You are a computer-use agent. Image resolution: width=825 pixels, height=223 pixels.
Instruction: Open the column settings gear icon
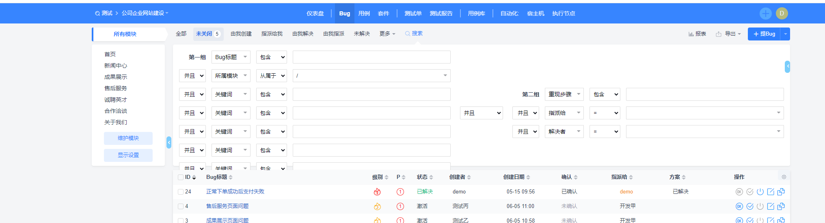coord(784,177)
